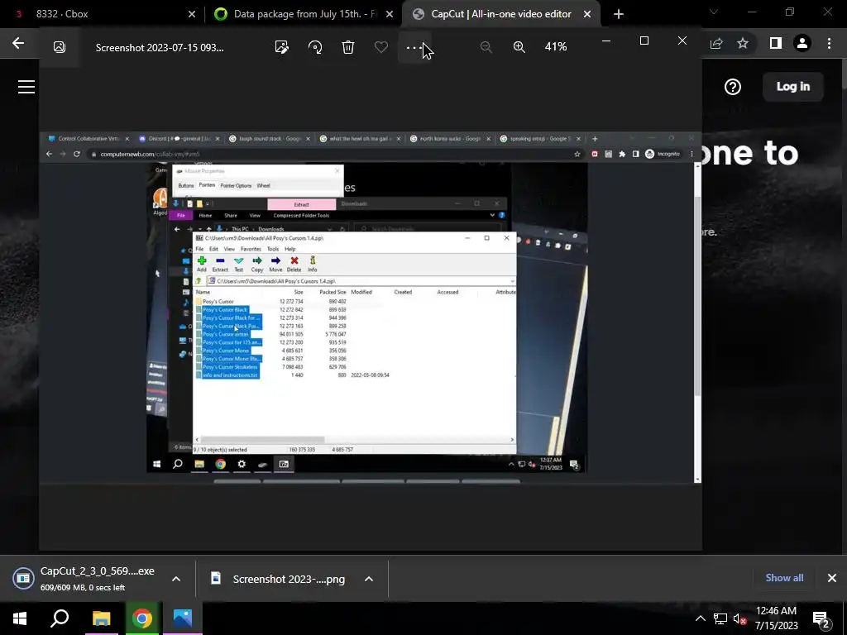Open the notification center with 2 notifications

tap(821, 618)
